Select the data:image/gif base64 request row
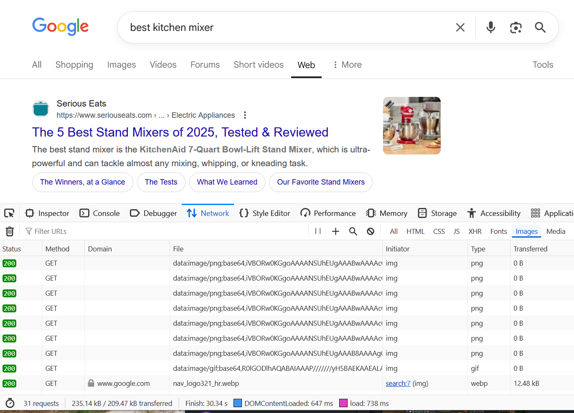574x413 pixels. coord(287,368)
